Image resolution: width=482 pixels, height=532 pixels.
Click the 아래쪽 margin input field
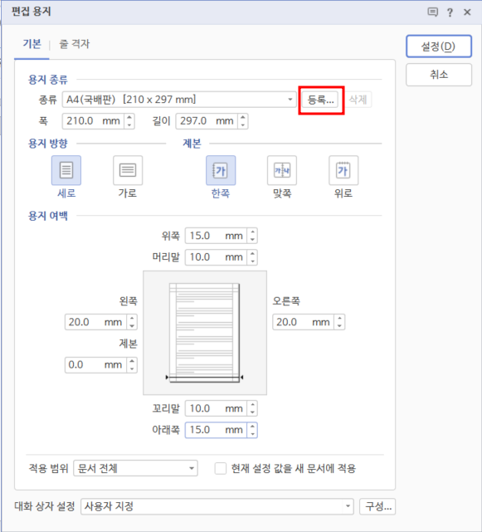217,430
